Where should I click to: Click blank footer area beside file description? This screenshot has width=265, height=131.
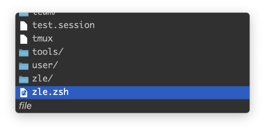140,106
